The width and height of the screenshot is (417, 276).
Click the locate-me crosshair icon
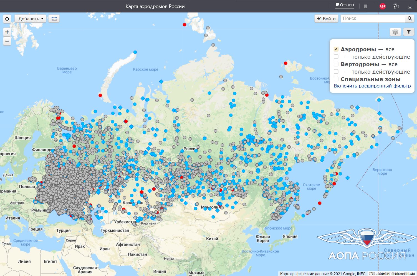pyautogui.click(x=7, y=19)
